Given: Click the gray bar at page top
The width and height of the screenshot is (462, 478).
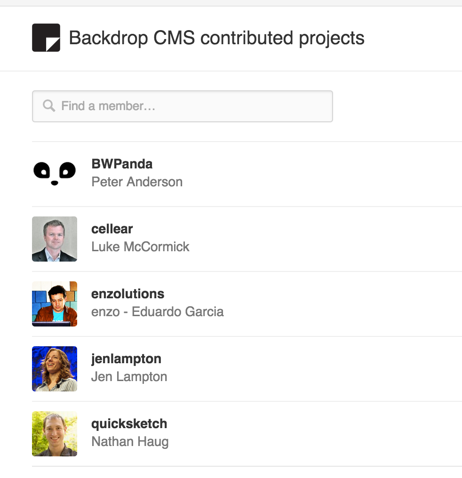Looking at the screenshot, I should 231,3.
